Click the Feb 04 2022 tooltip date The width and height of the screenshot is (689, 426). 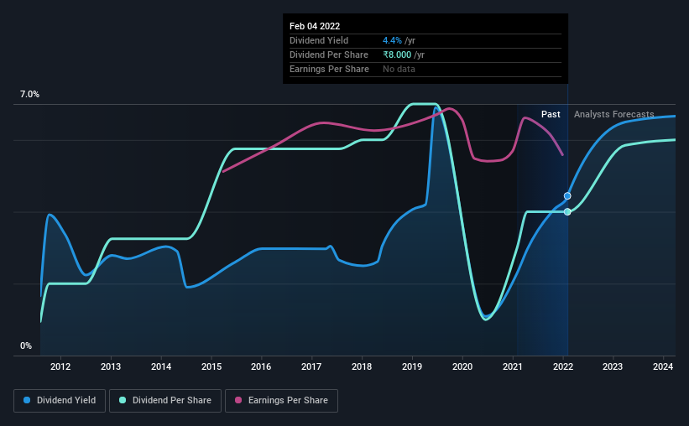tap(315, 26)
